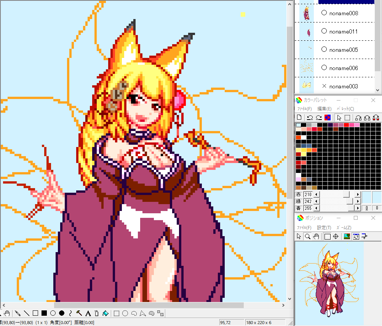Click the fit-to-window arrows icon in Position window
382x326 pixels.
click(364, 237)
